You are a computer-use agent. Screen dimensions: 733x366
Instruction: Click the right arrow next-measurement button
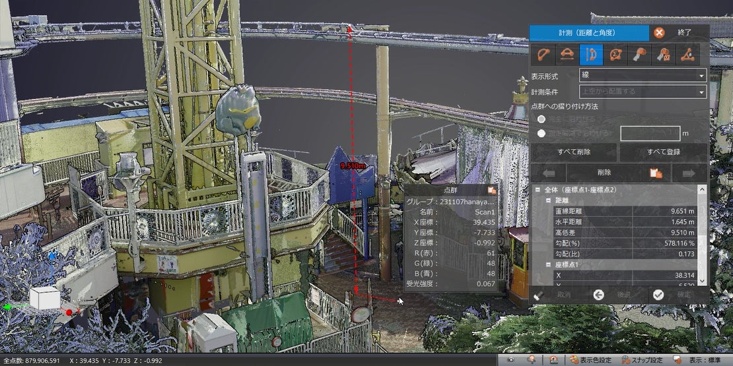(x=689, y=173)
